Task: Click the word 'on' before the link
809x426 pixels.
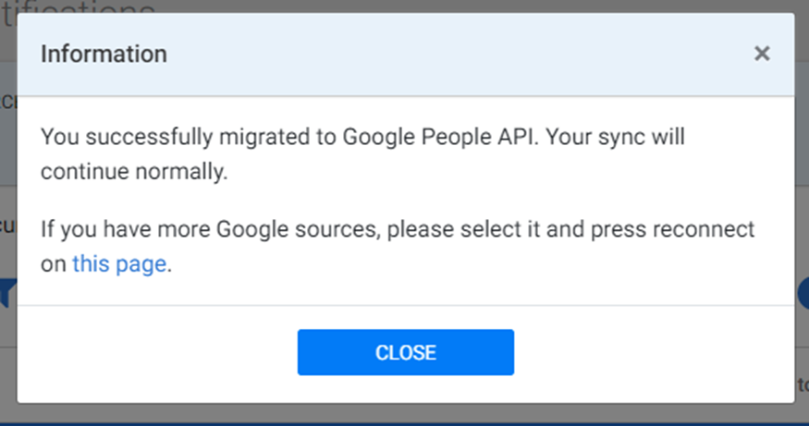Action: (x=53, y=264)
